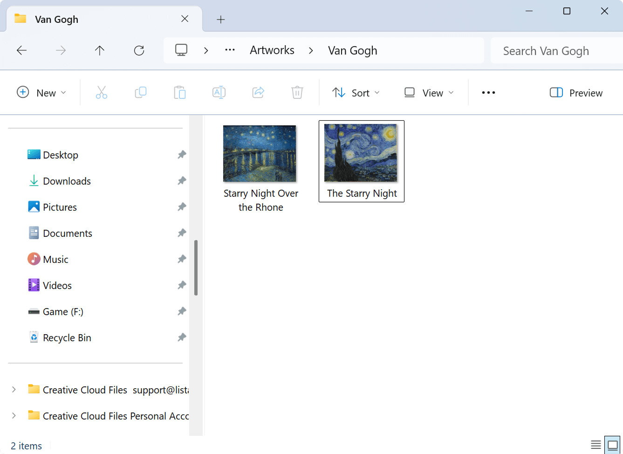Minimize the File Explorer window
This screenshot has width=623, height=454.
(x=529, y=11)
